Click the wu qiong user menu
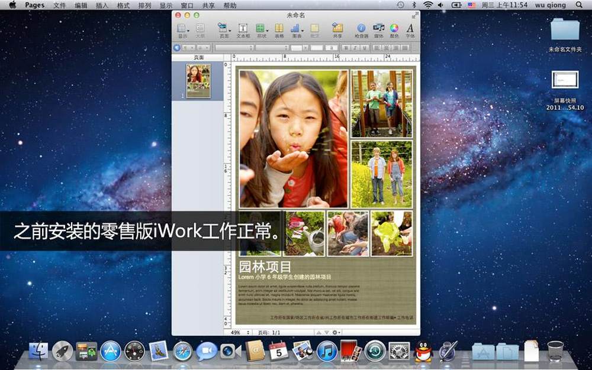 tap(551, 5)
